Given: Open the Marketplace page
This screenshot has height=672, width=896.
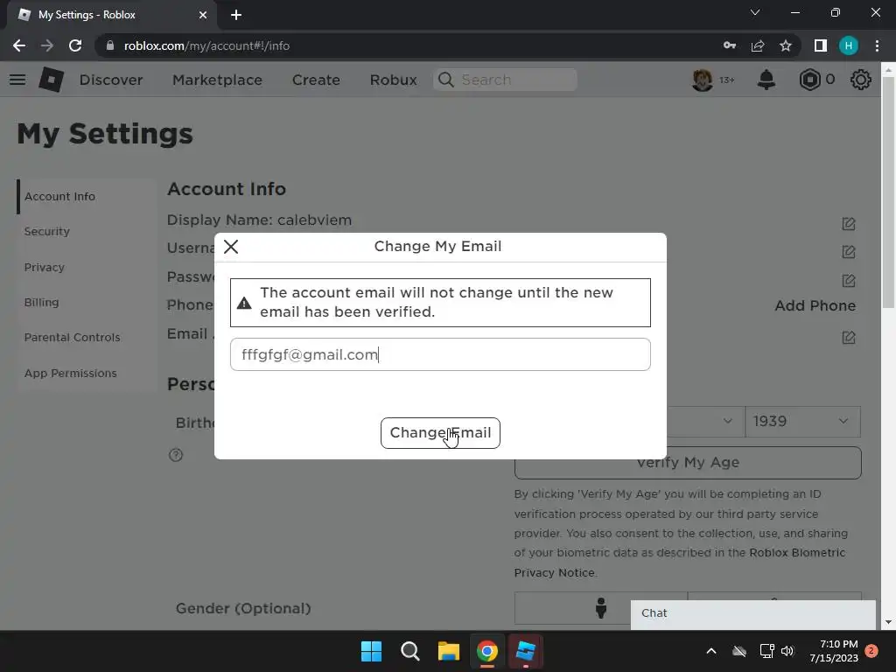Looking at the screenshot, I should click(217, 80).
